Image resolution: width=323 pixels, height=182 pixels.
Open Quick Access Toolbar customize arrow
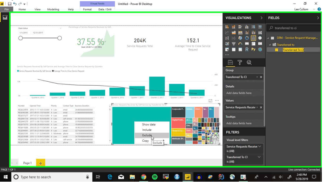tap(24, 4)
